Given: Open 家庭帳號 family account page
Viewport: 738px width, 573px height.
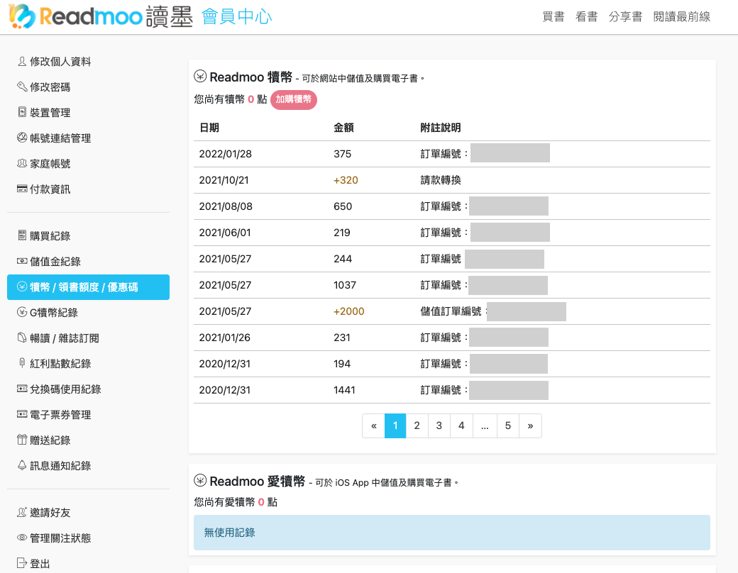Looking at the screenshot, I should 48,163.
